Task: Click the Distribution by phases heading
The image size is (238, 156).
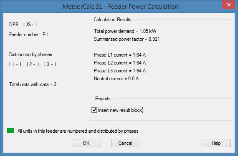Action: tap(31, 54)
